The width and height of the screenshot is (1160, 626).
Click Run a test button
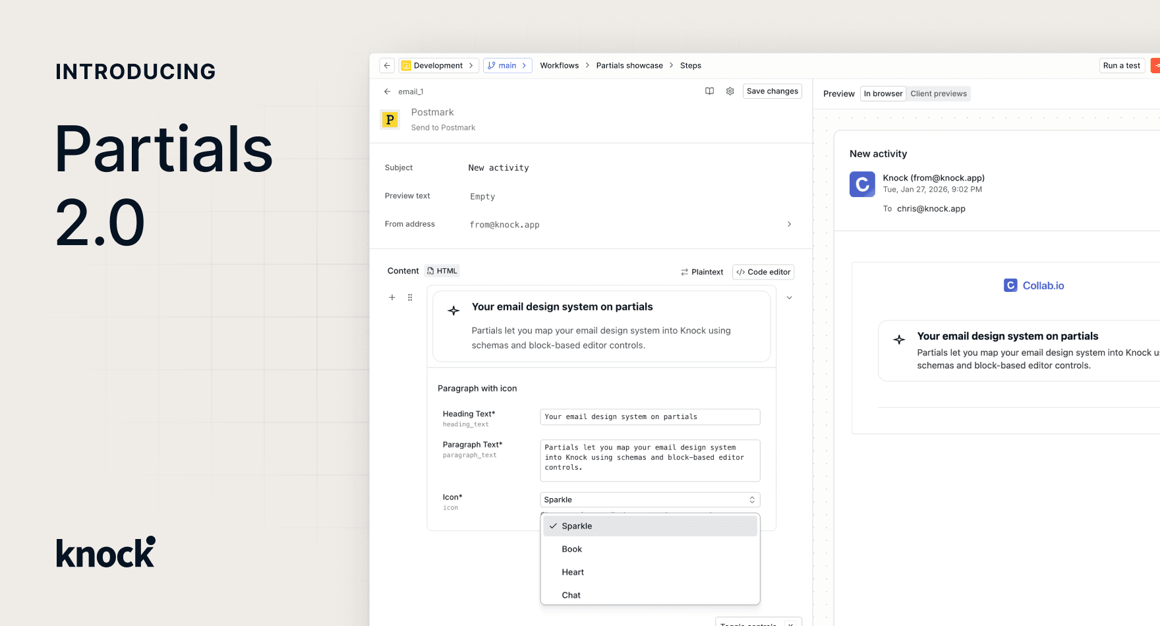(x=1121, y=65)
